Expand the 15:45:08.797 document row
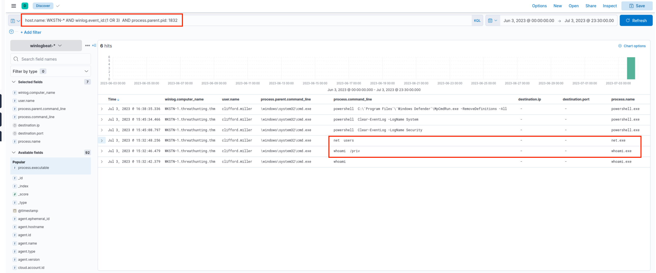 pos(102,130)
